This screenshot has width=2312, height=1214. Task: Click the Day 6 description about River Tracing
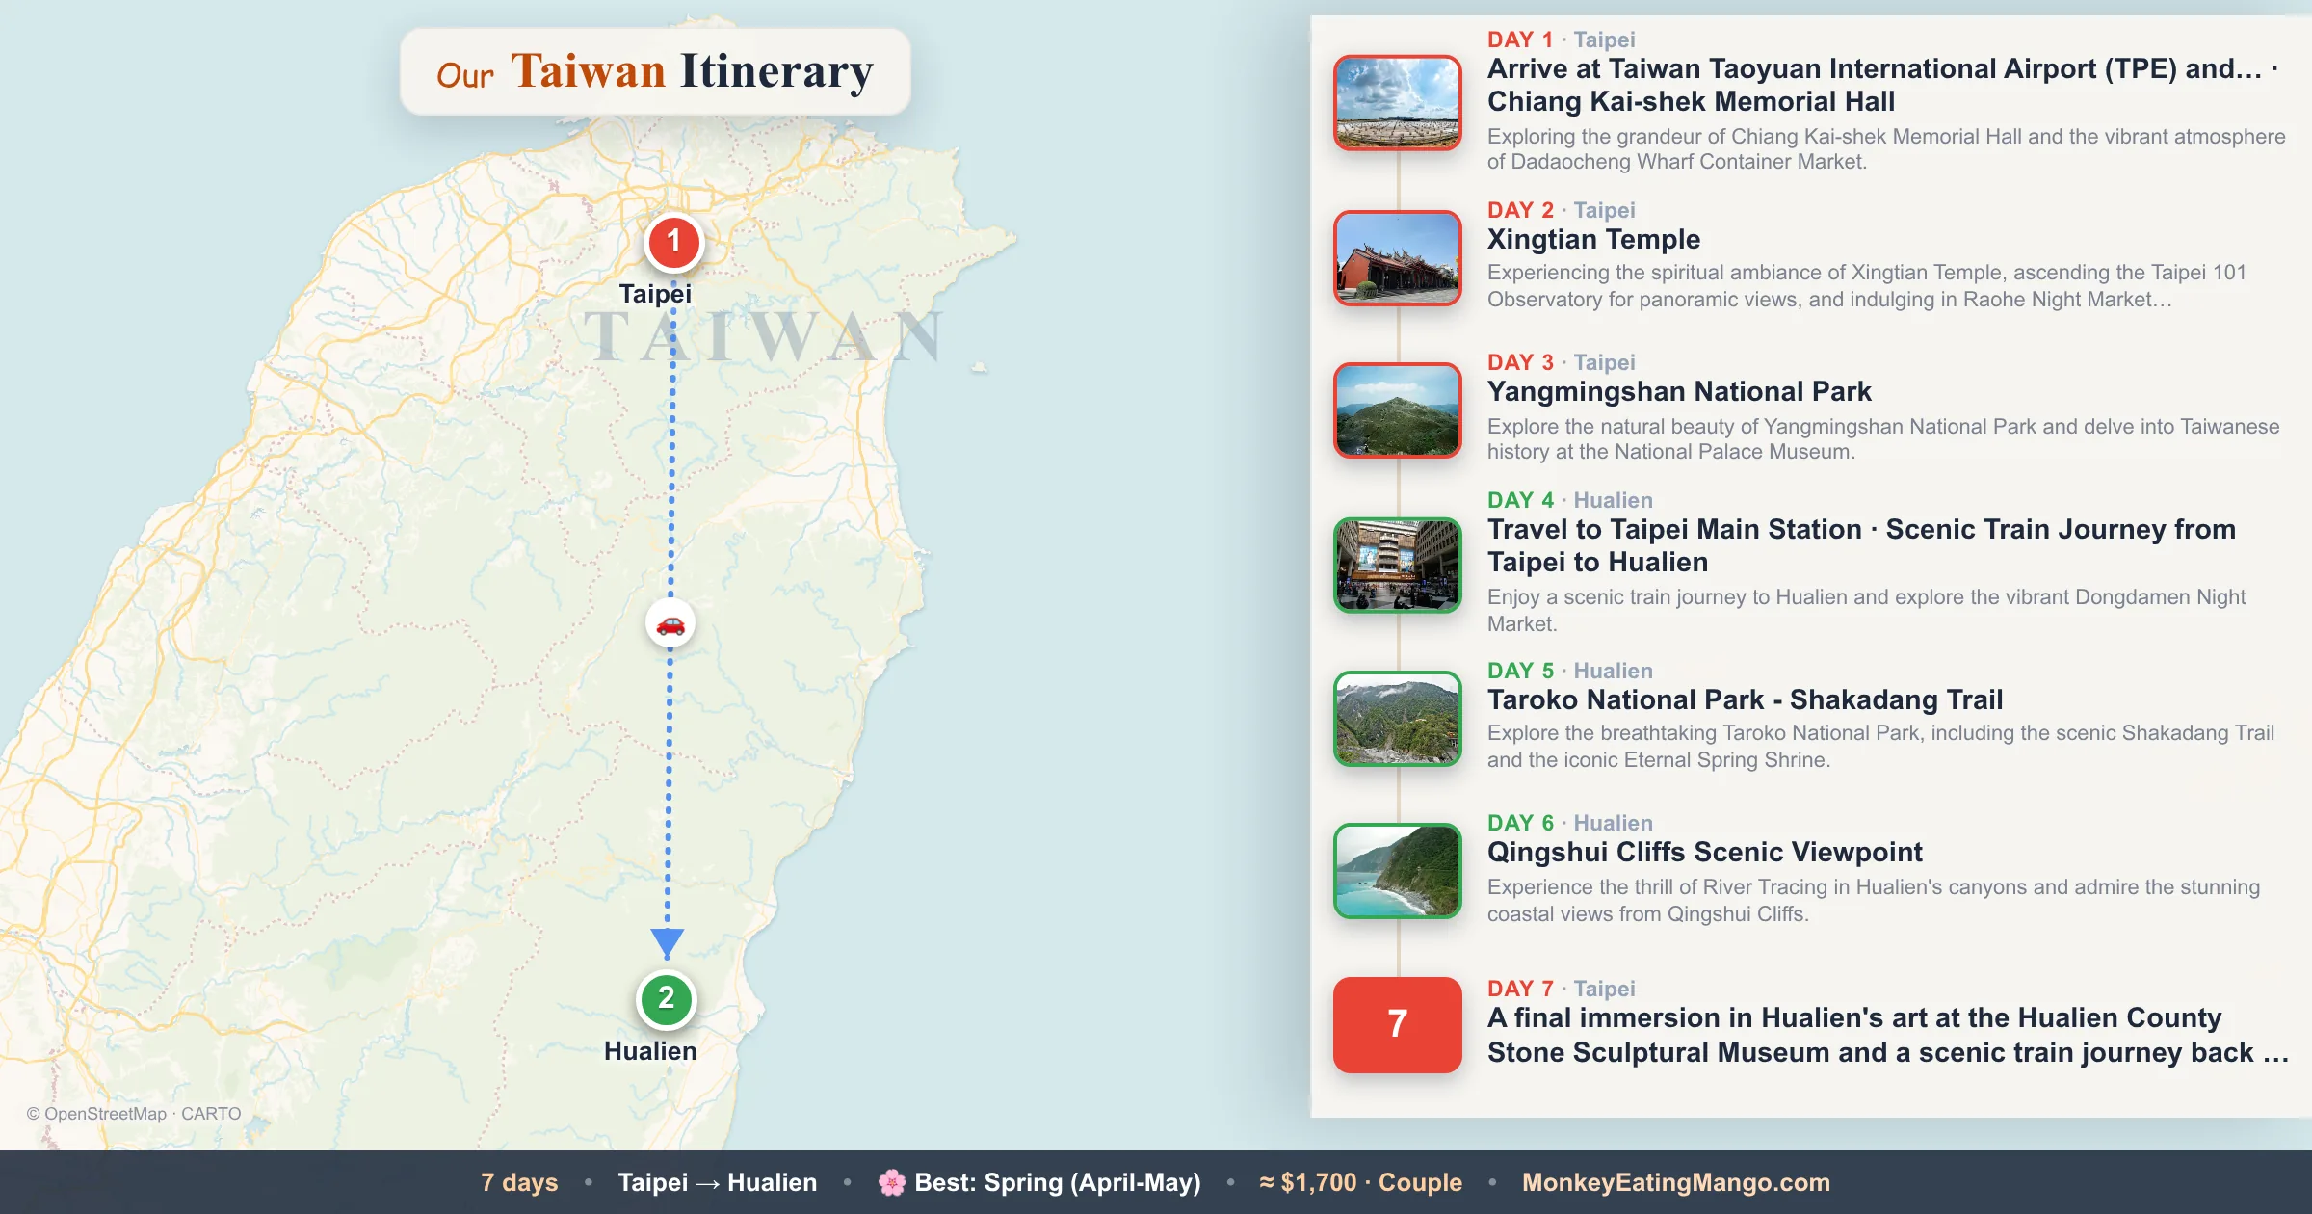pos(1874,900)
